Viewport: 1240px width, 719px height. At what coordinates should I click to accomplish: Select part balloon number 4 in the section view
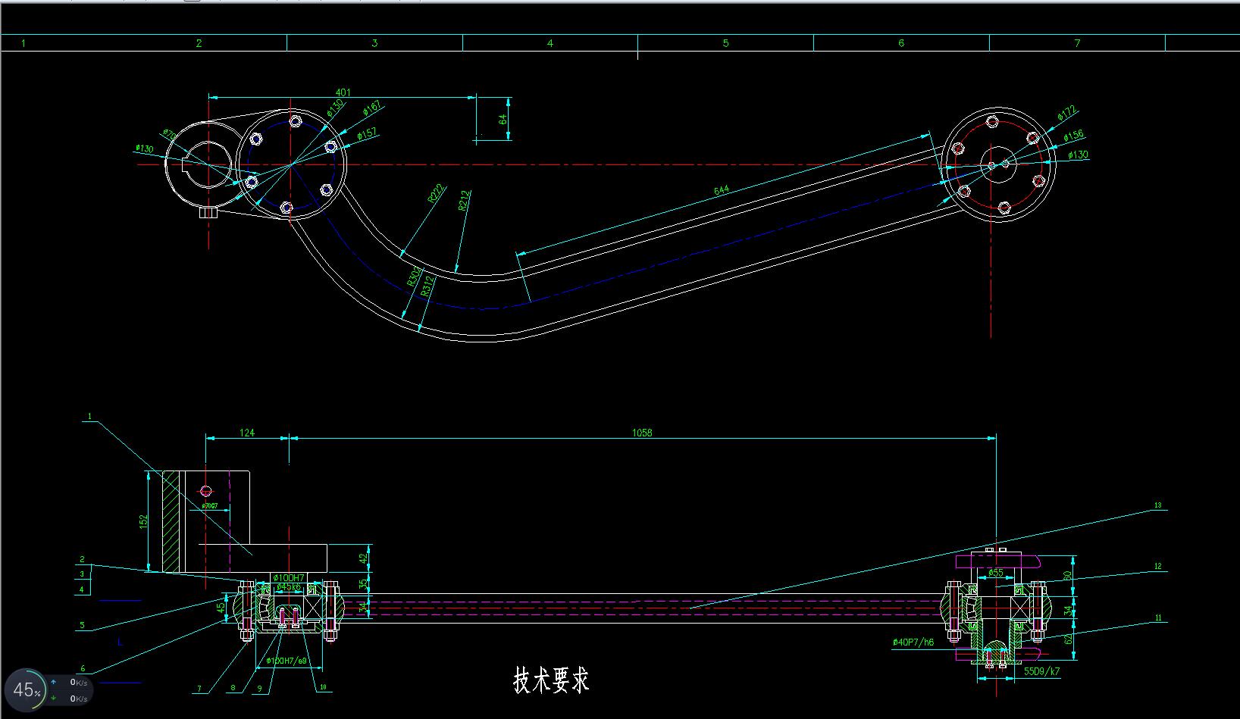click(82, 589)
